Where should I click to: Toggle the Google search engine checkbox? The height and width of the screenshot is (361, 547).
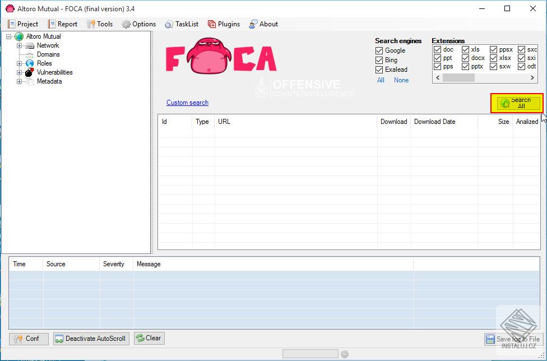(x=379, y=50)
